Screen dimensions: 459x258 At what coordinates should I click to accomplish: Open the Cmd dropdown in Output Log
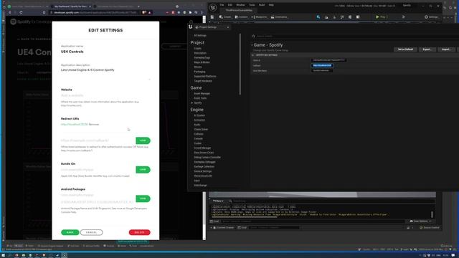click(x=214, y=221)
